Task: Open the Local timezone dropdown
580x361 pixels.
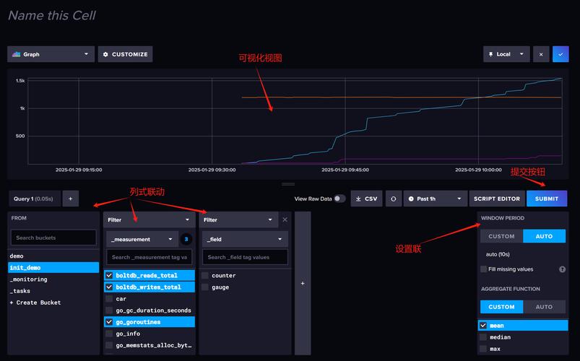Action: (x=506, y=54)
